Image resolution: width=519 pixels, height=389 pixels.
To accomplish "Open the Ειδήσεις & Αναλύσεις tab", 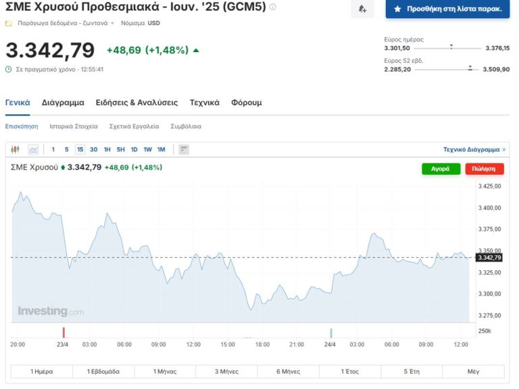I will coord(137,103).
